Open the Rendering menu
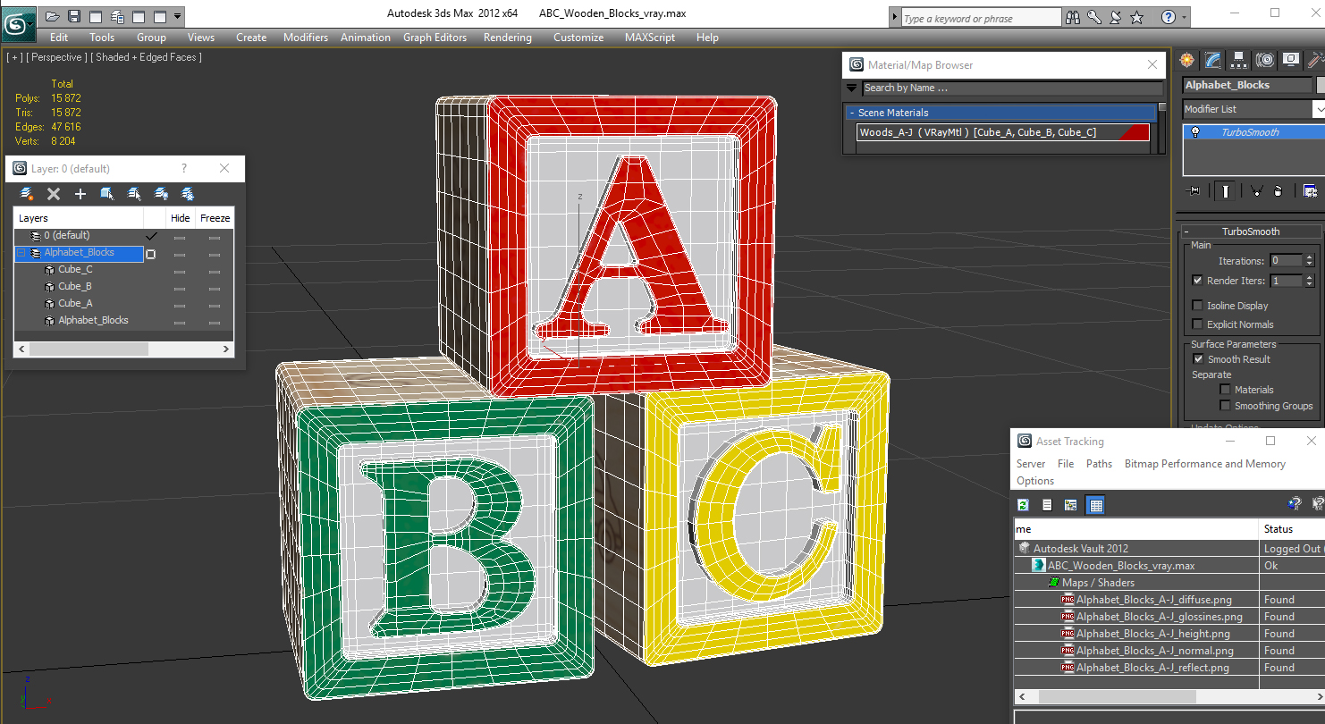 coord(507,38)
